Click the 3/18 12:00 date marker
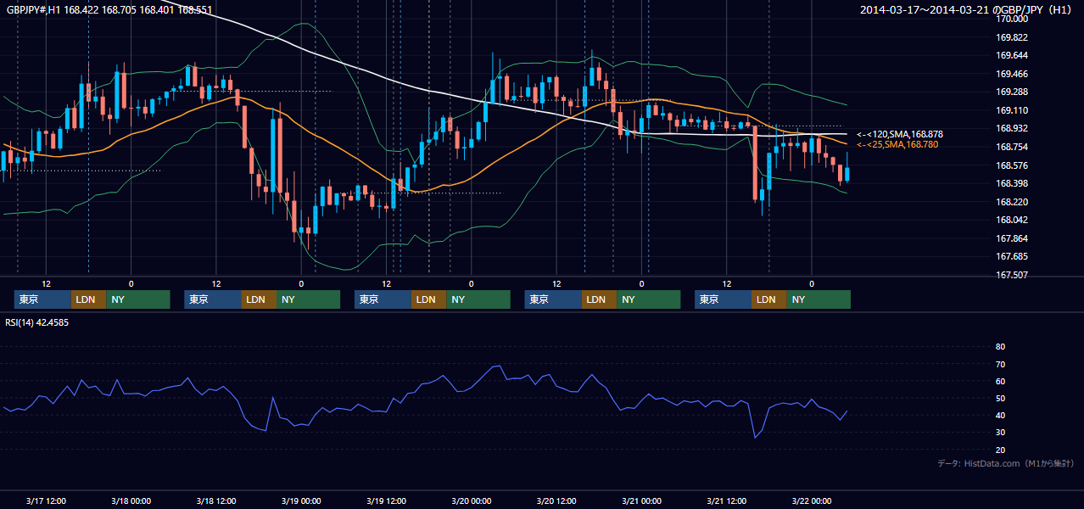Screen dimensions: 1084x509 coord(215,501)
